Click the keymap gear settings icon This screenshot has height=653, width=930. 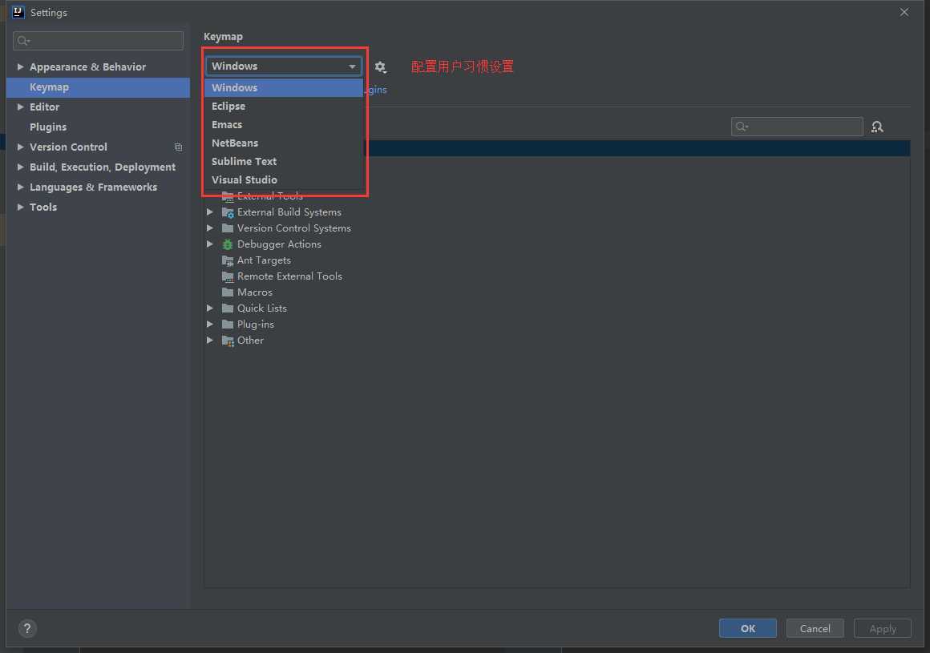click(380, 67)
